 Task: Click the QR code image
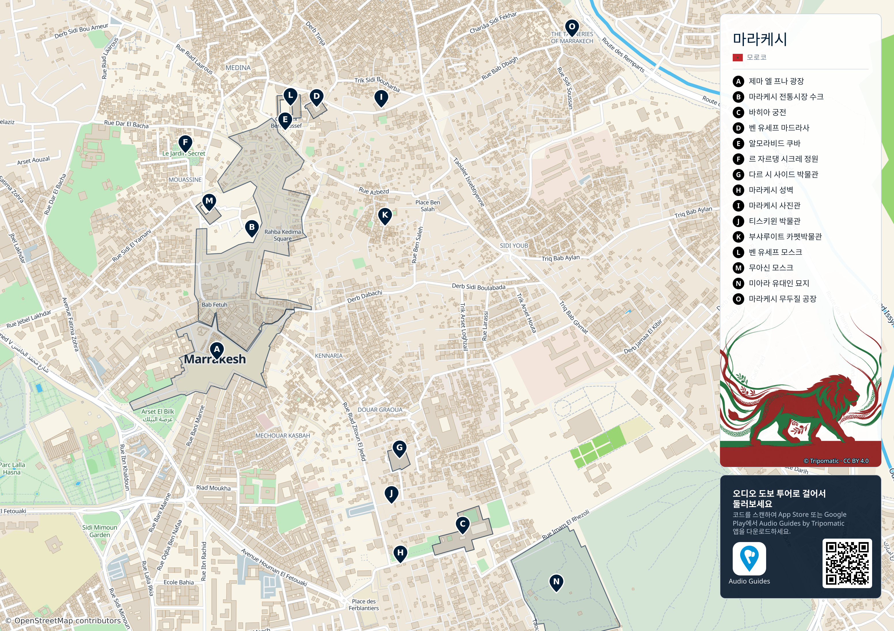tap(847, 563)
